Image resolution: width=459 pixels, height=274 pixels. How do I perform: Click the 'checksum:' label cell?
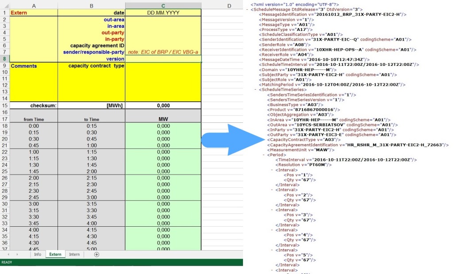tap(34, 106)
